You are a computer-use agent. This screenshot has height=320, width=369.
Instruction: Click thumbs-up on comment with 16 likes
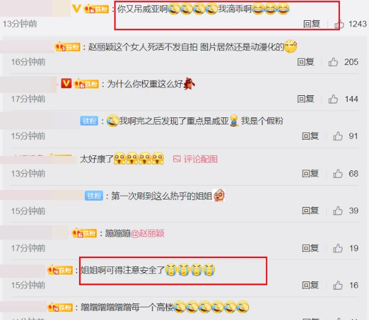tap(337, 285)
